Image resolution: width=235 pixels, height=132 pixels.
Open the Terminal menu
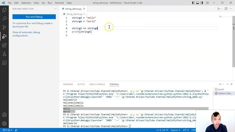coord(59,3)
